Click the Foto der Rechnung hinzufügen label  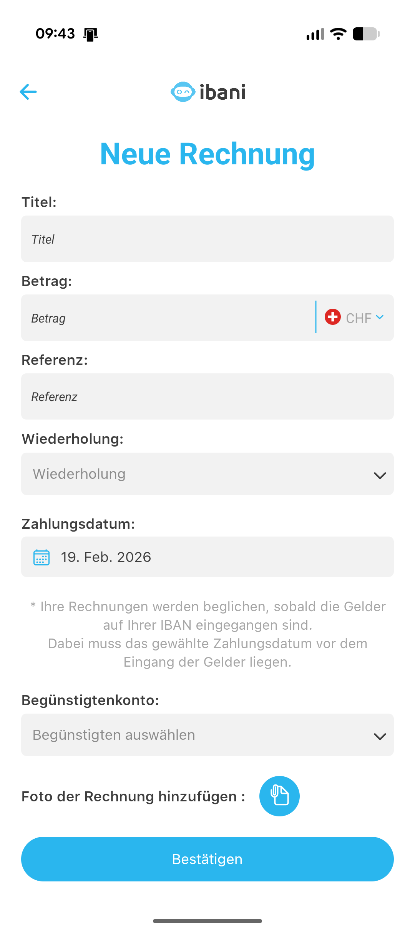[x=133, y=796]
